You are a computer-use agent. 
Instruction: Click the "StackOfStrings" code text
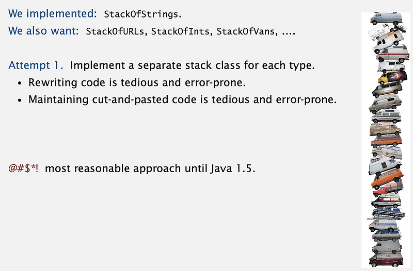pyautogui.click(x=142, y=14)
